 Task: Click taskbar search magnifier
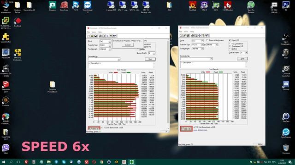tap(11, 162)
